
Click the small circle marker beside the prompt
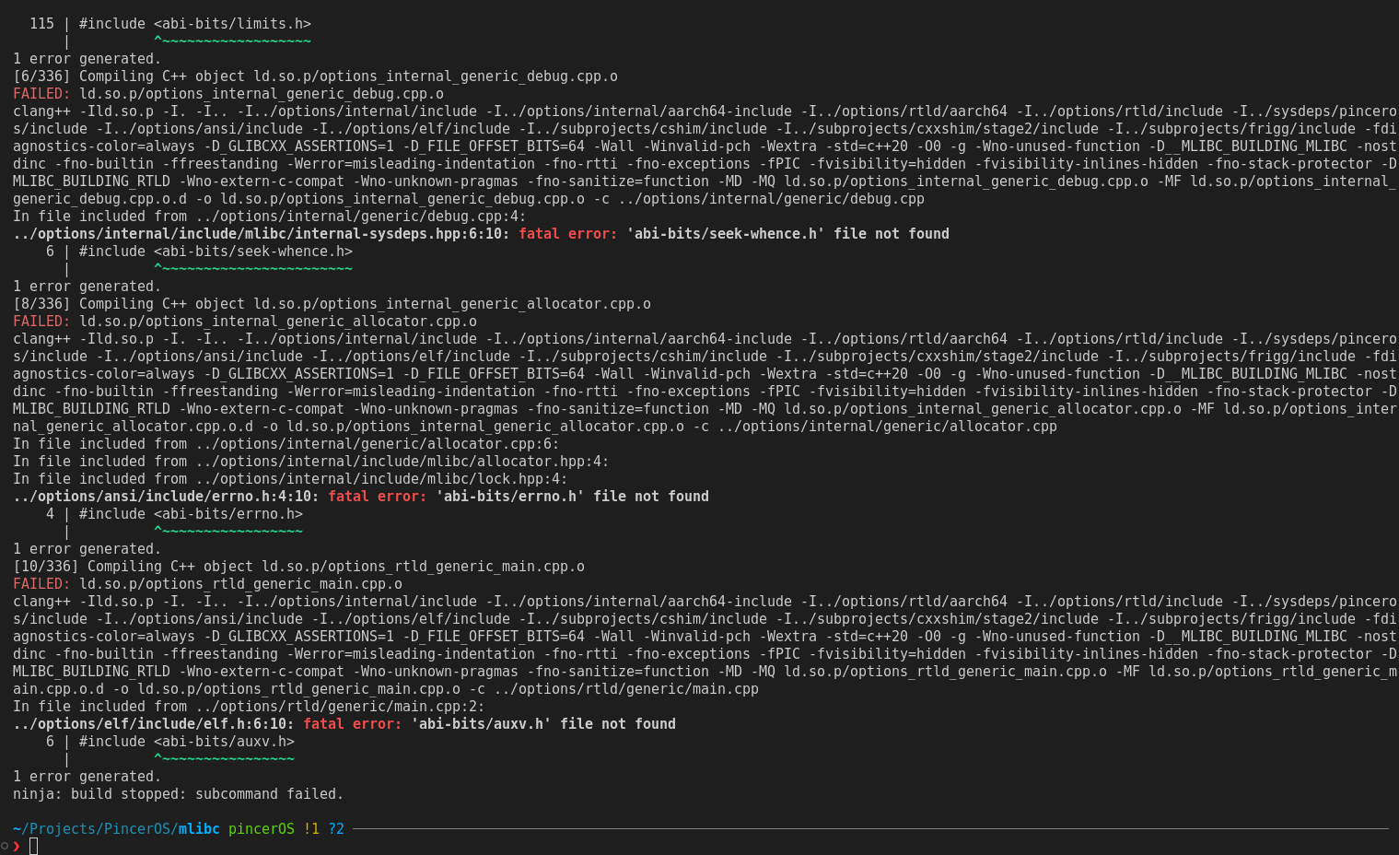click(5, 846)
